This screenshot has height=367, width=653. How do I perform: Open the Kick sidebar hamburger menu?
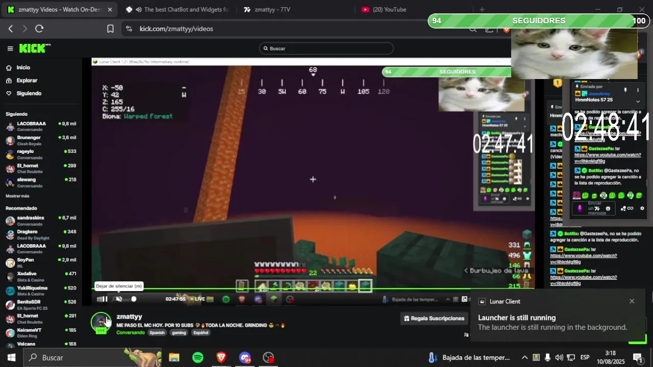pyautogui.click(x=10, y=48)
